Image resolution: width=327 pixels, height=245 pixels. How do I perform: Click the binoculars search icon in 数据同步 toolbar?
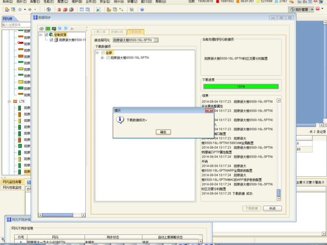[x=42, y=29]
